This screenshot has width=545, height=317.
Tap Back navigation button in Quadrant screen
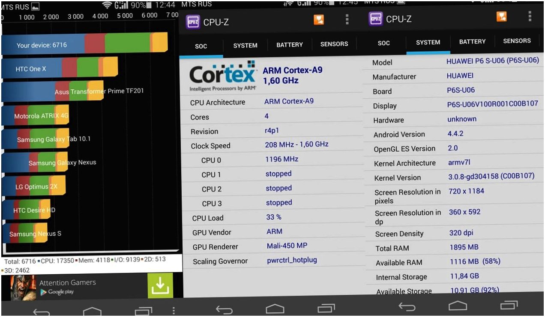point(41,312)
